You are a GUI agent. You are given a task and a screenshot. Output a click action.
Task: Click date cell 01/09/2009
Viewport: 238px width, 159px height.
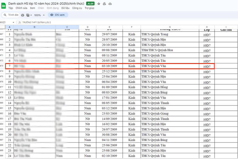click(109, 87)
